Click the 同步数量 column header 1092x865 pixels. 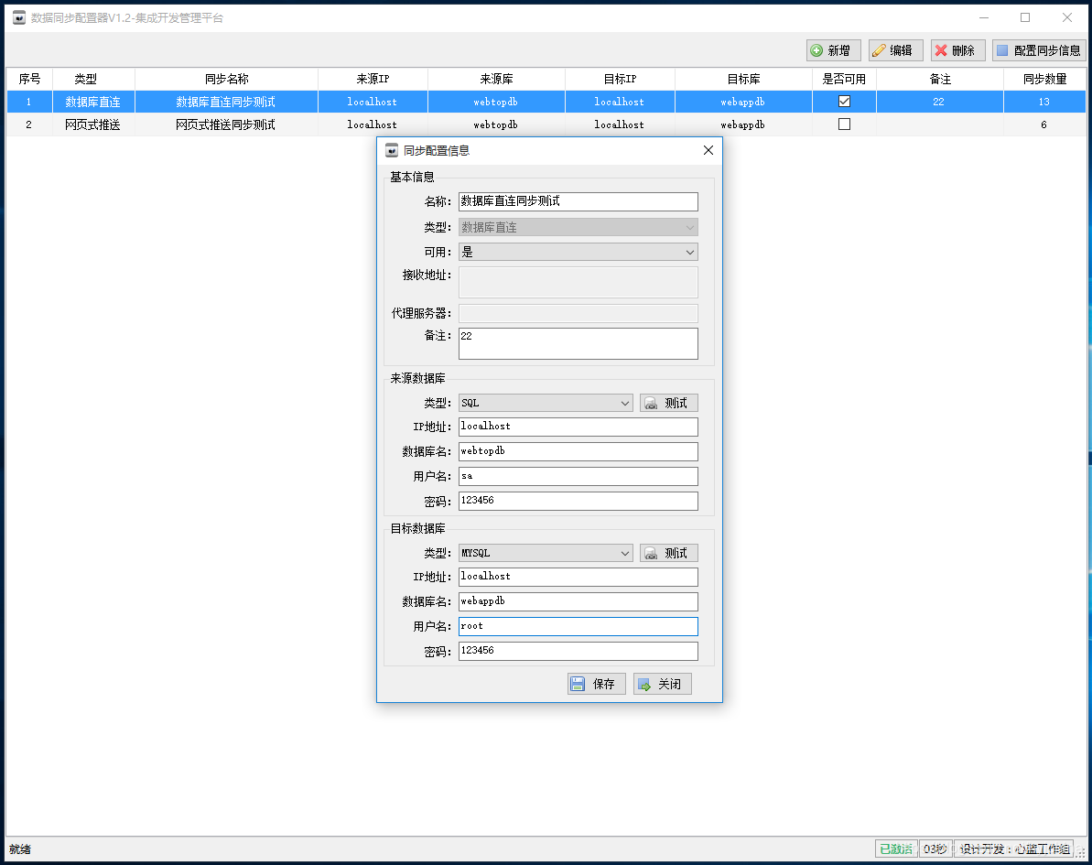point(1044,79)
